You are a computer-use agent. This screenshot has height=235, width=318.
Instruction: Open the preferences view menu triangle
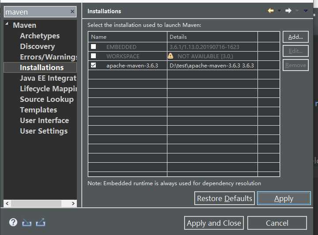pos(306,11)
